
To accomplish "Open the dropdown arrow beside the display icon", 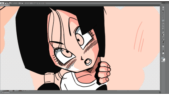I will tap(43, 3).
